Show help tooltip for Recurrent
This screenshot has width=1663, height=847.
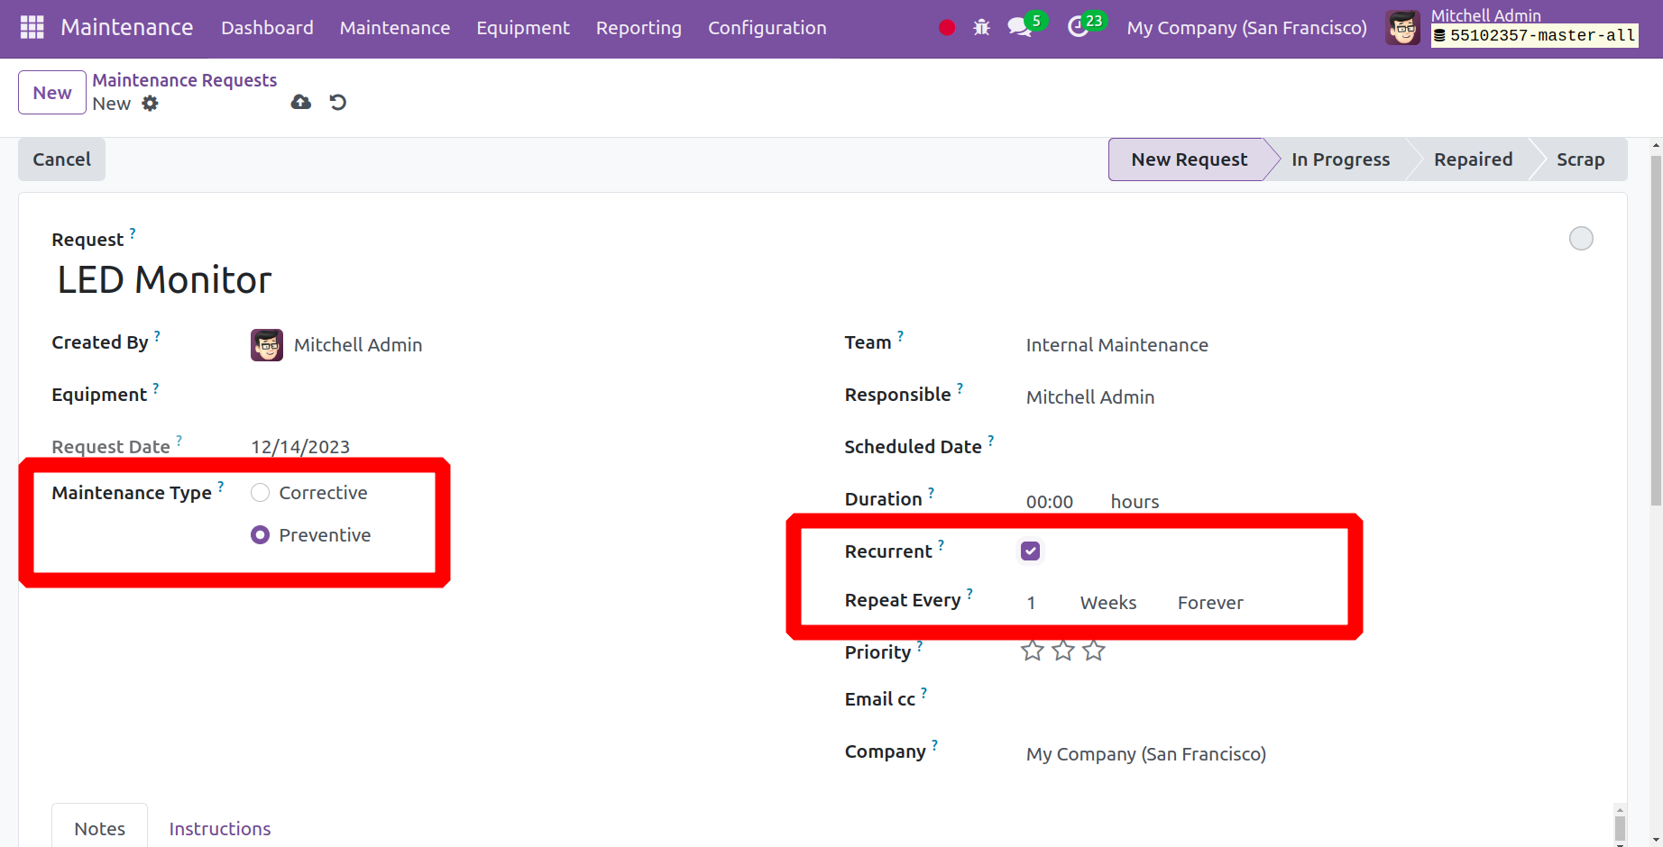click(942, 544)
